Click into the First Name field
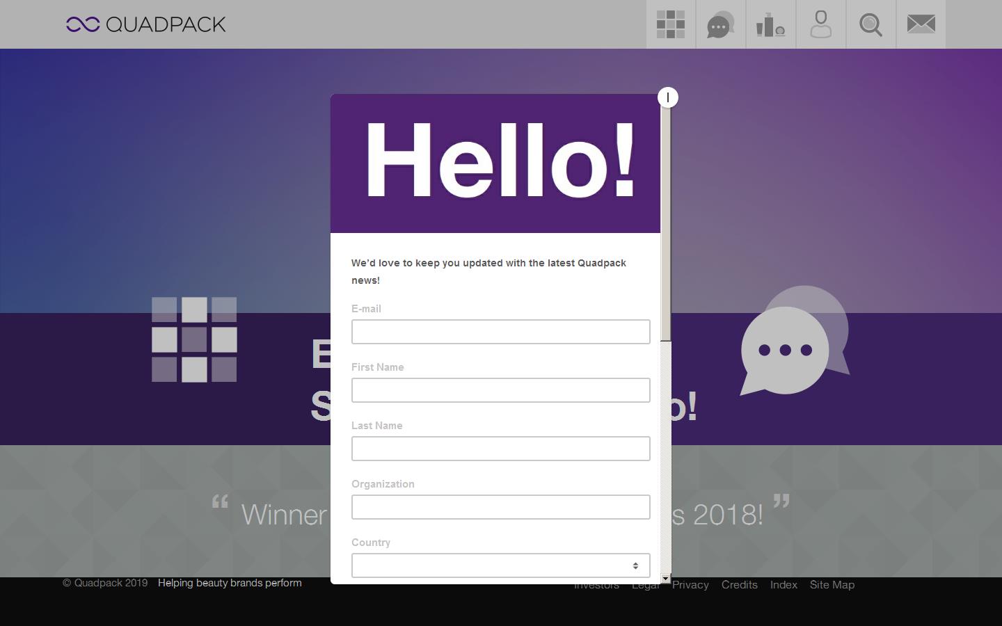This screenshot has height=626, width=1002. (x=500, y=390)
